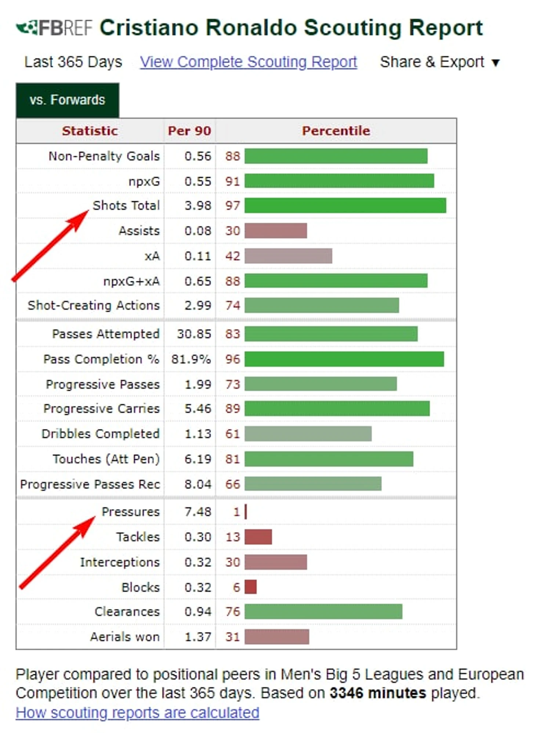The image size is (536, 733).
Task: Click the Clearances percentile bar
Action: pos(323,611)
